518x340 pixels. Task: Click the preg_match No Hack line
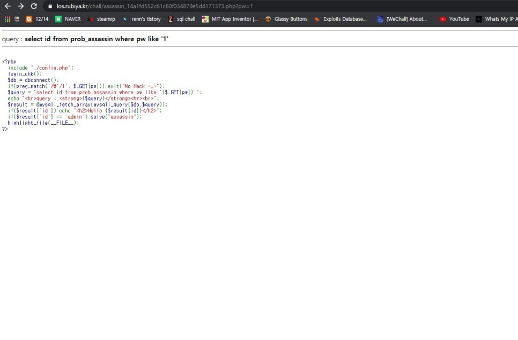pos(86,86)
